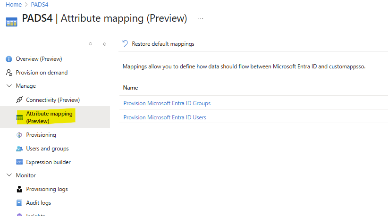This screenshot has width=388, height=216.
Task: Open the PADS4 breadcrumb link
Action: coord(40,4)
